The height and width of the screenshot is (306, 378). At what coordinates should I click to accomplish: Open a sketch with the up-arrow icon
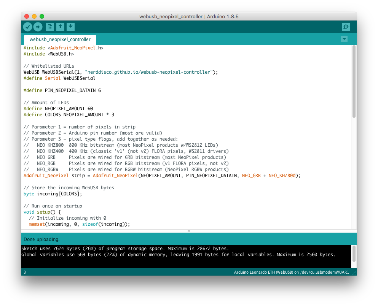tap(60, 27)
